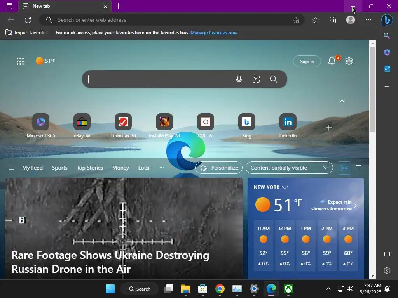Open the Microsoft 365 quick link

click(40, 126)
